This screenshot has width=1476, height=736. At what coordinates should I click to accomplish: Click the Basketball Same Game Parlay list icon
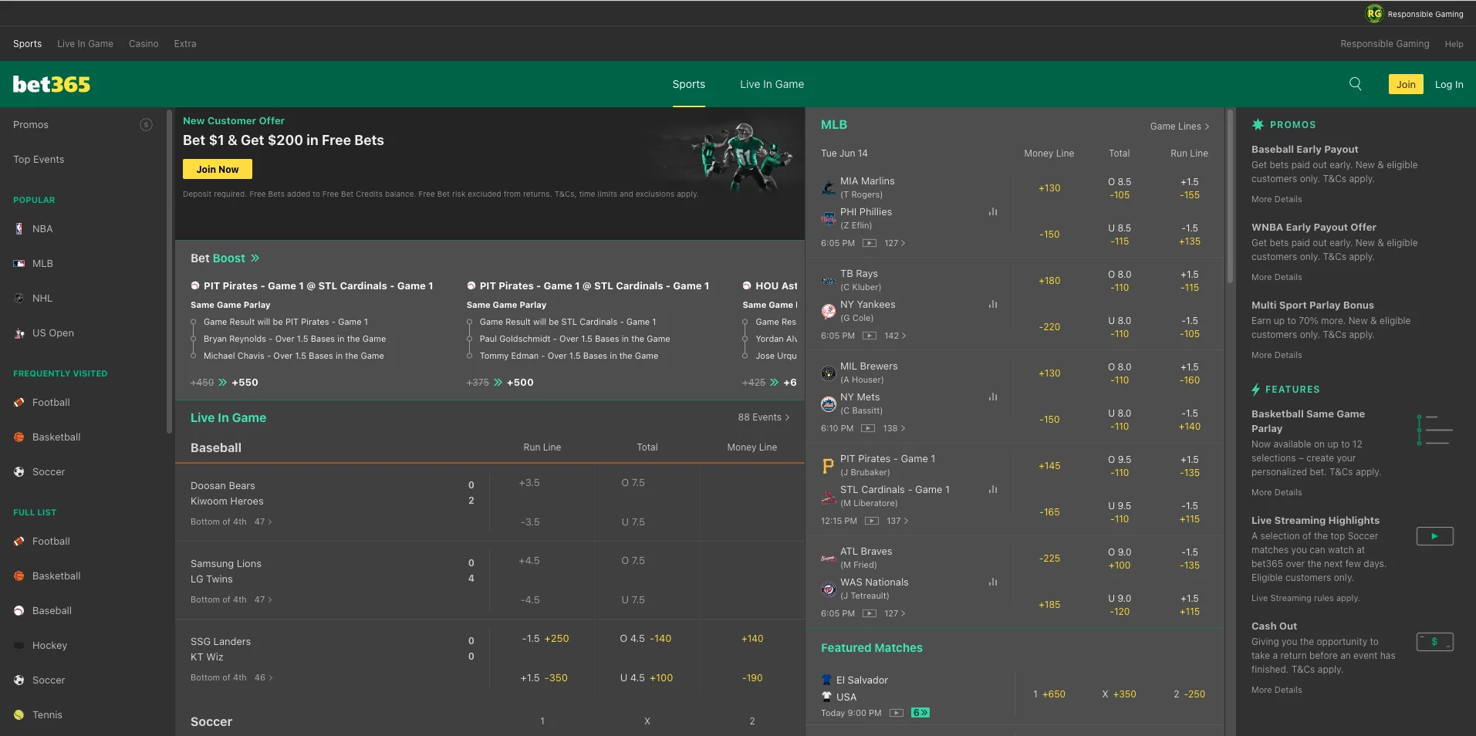[1435, 430]
